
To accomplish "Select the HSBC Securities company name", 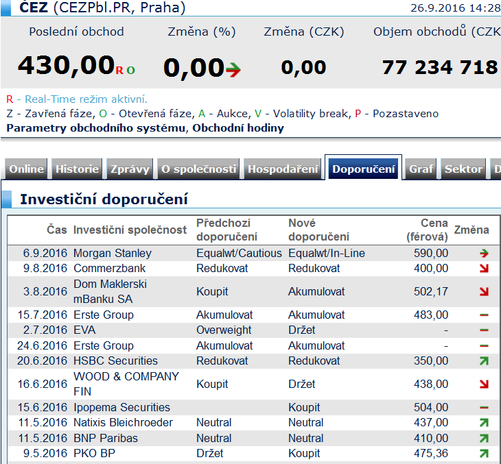I will [116, 361].
